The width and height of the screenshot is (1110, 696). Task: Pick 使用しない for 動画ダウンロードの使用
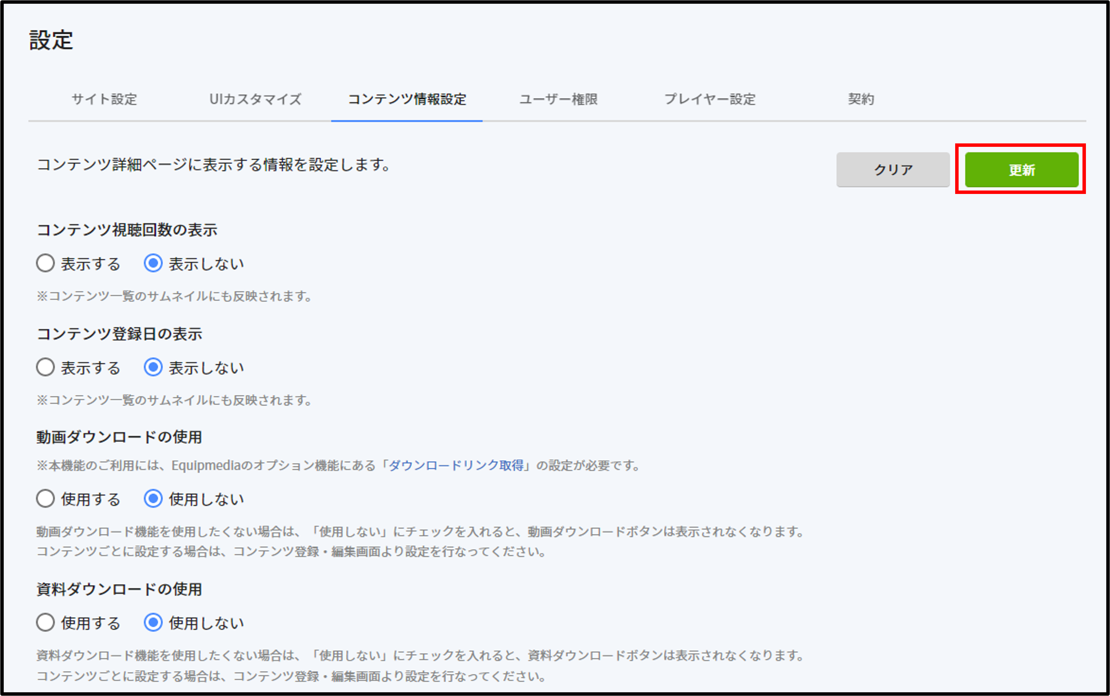(x=153, y=499)
